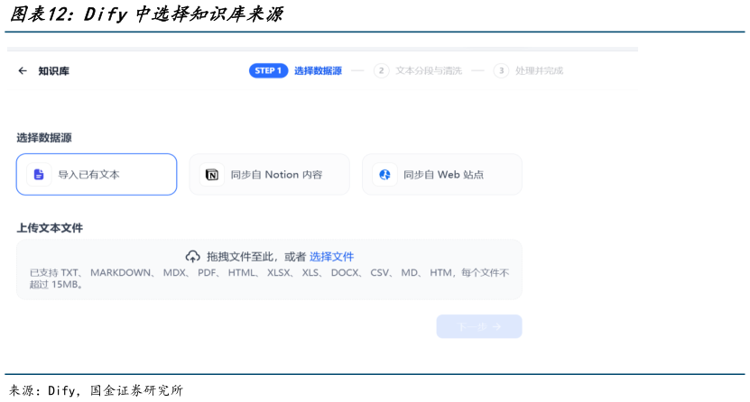This screenshot has height=402, width=750.
Task: Click the 选择数据源 section heading
Action: tap(44, 138)
